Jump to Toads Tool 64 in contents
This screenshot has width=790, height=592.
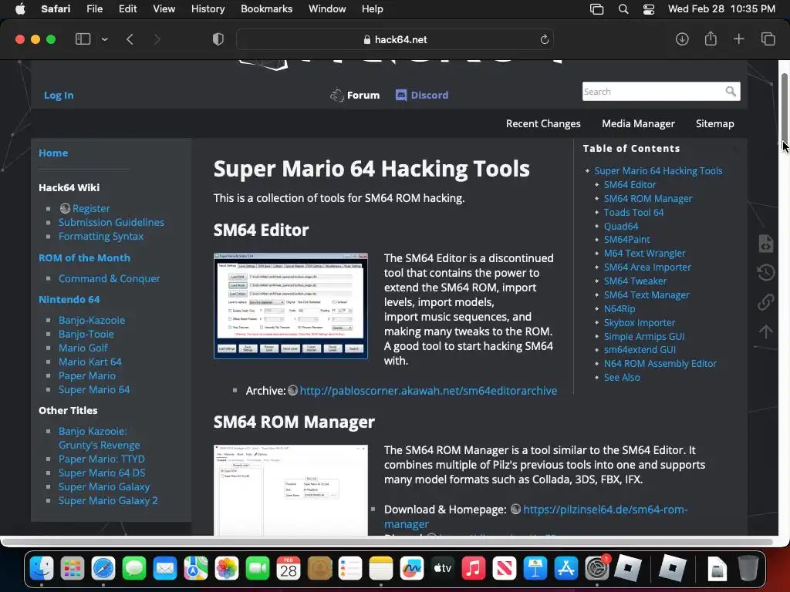[x=634, y=213]
